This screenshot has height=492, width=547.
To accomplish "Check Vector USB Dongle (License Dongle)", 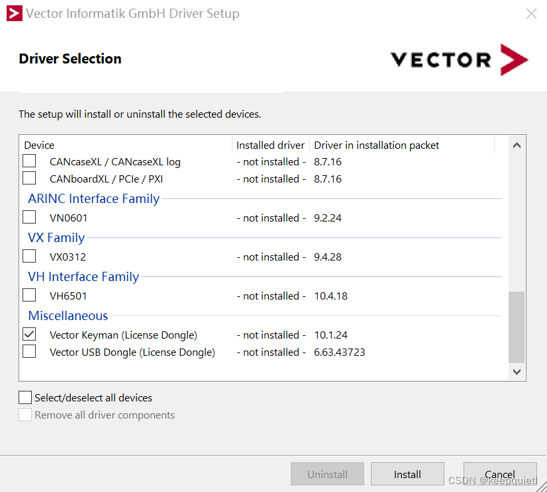I will click(29, 351).
